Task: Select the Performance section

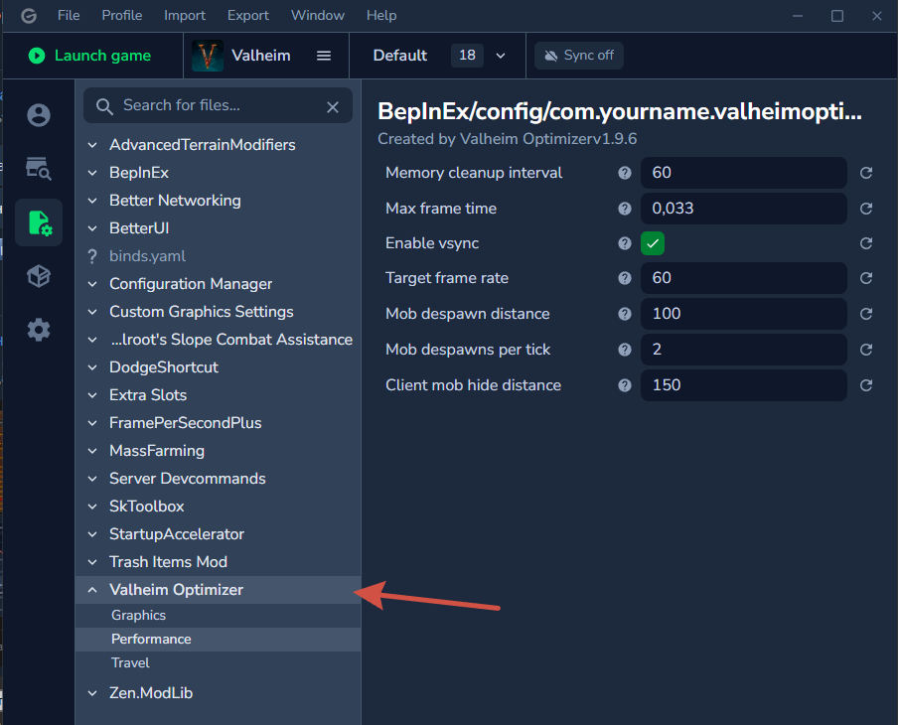Action: 218,640
